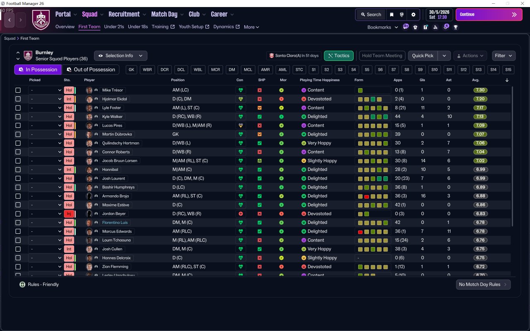Switch to the Overview tab
Viewport: 530px width, 331px height.
[x=65, y=27]
